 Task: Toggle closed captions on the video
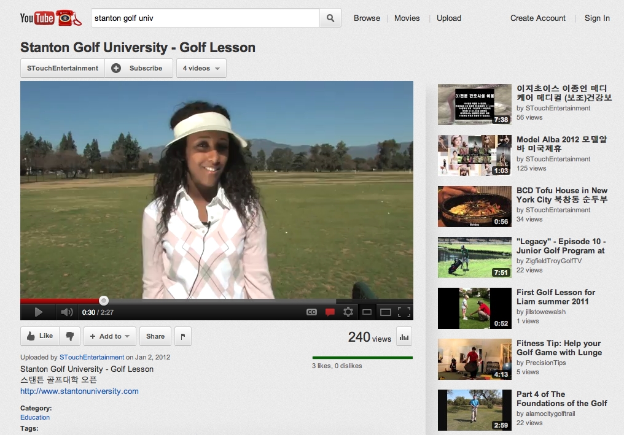coord(311,312)
